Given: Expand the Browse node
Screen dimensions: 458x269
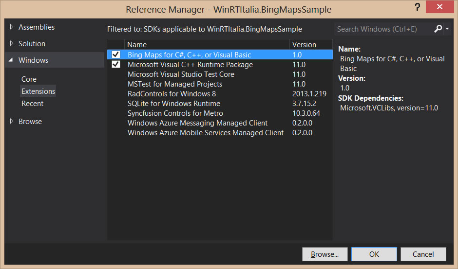Looking at the screenshot, I should point(11,121).
